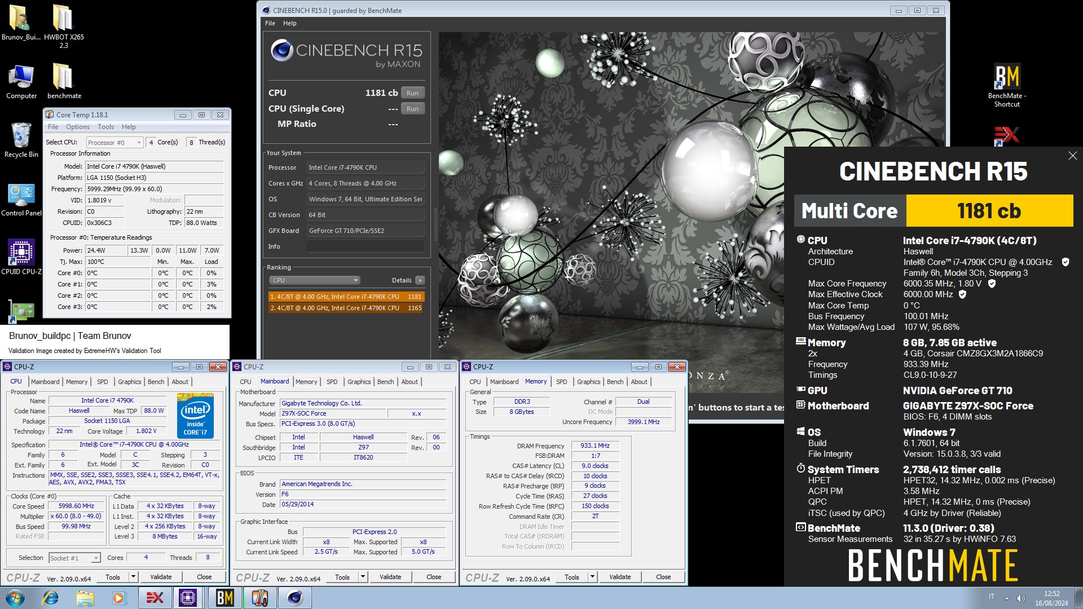This screenshot has height=609, width=1083.
Task: Open the benchmate folder on the desktop
Action: [64, 82]
